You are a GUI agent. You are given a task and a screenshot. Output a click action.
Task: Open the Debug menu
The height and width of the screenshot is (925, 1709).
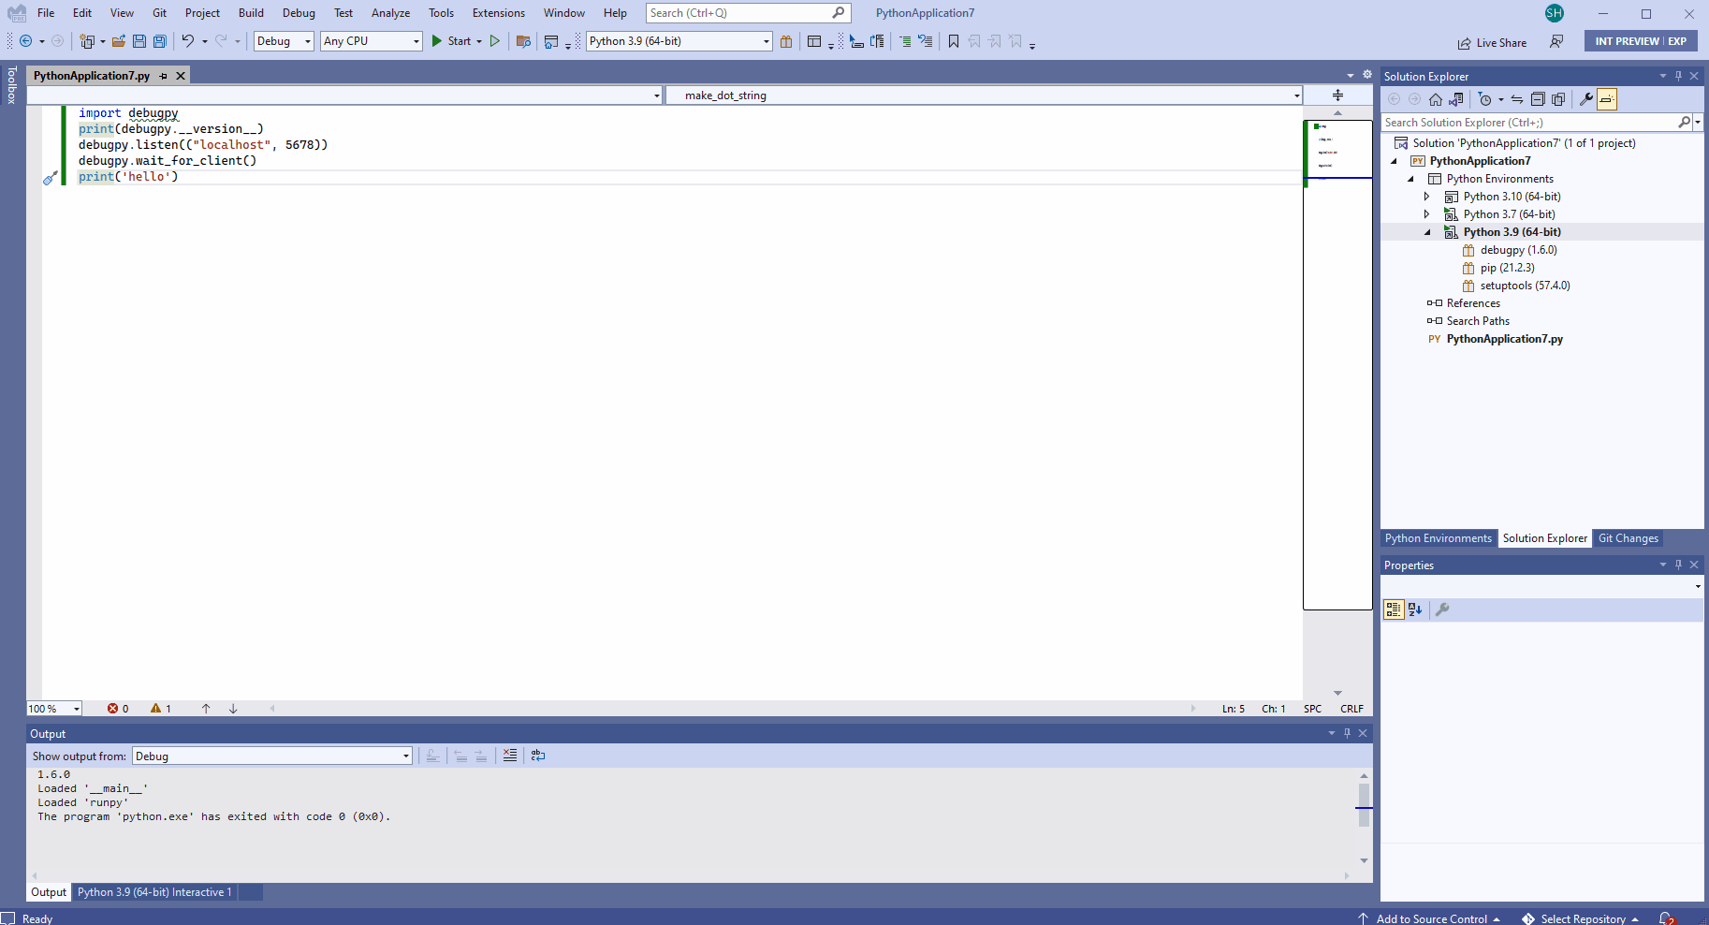pyautogui.click(x=298, y=12)
